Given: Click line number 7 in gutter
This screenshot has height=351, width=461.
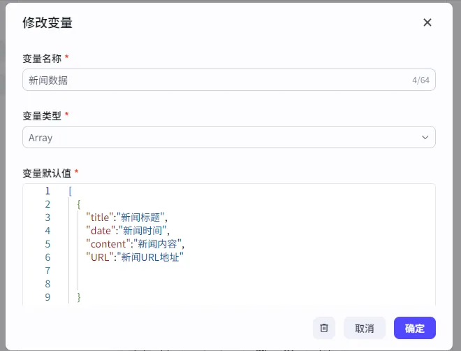Looking at the screenshot, I should click(47, 271).
